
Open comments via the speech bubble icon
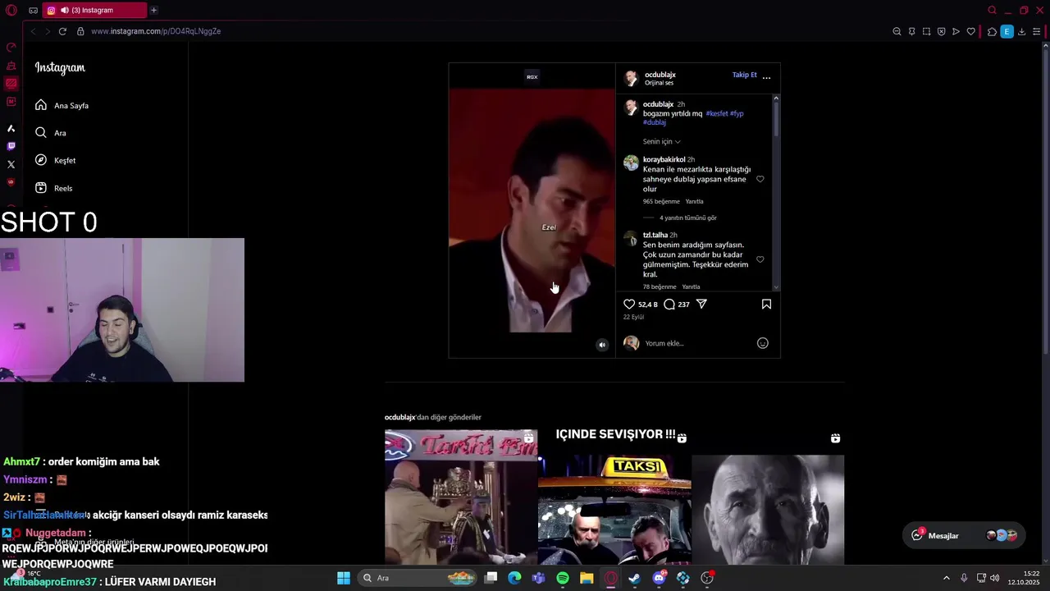click(669, 304)
